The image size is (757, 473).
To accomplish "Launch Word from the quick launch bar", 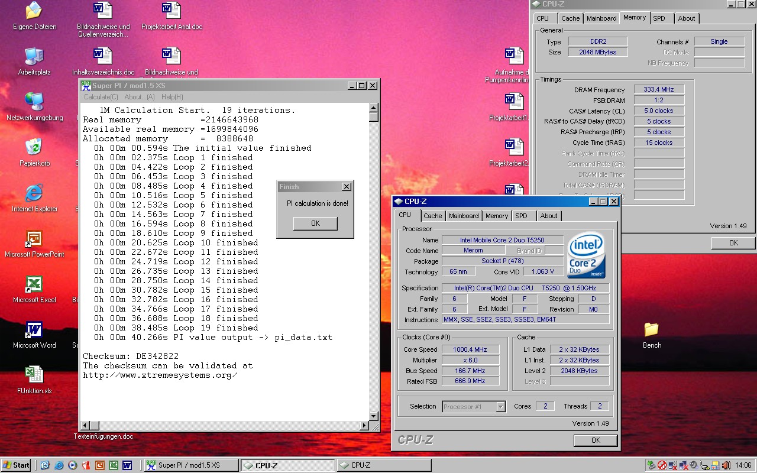I will (127, 465).
